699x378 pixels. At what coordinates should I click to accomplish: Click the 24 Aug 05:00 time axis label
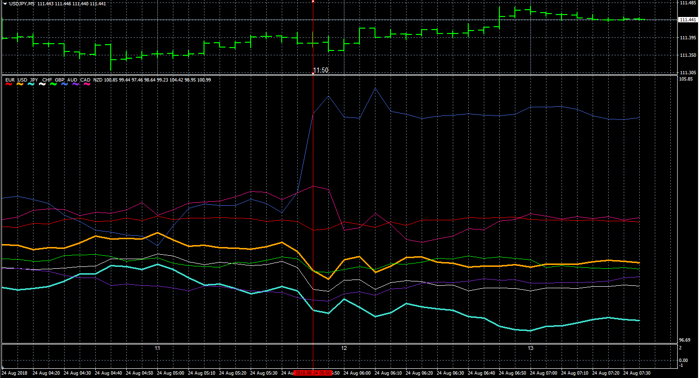coord(171,373)
